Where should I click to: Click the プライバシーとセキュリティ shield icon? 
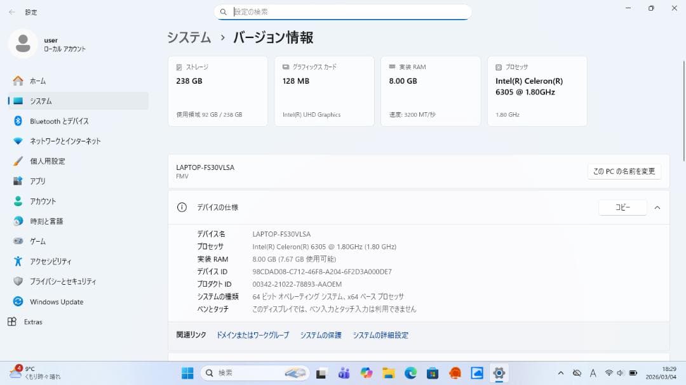tap(18, 282)
